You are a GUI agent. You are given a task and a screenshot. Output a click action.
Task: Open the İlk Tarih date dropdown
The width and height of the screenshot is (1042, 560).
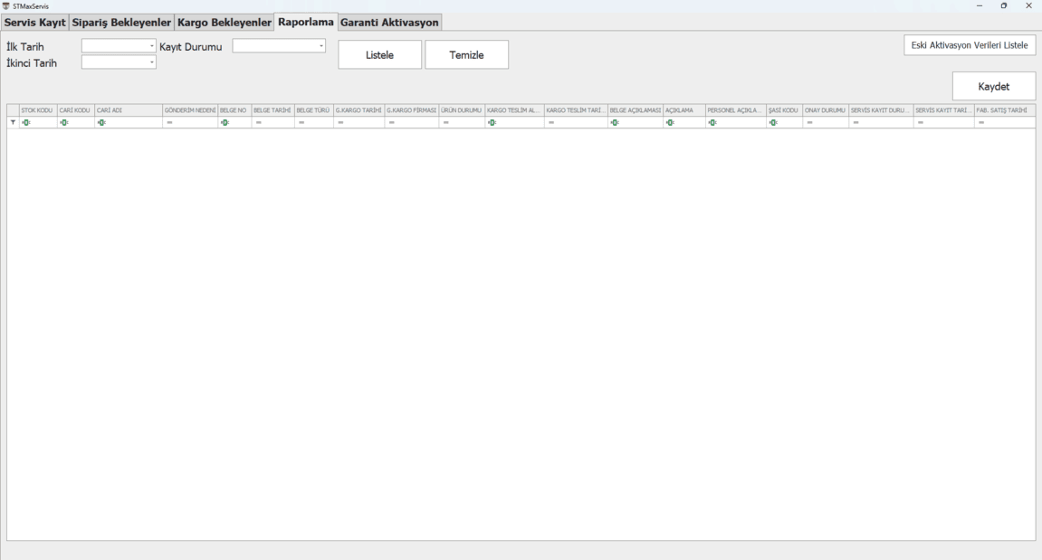coord(151,46)
